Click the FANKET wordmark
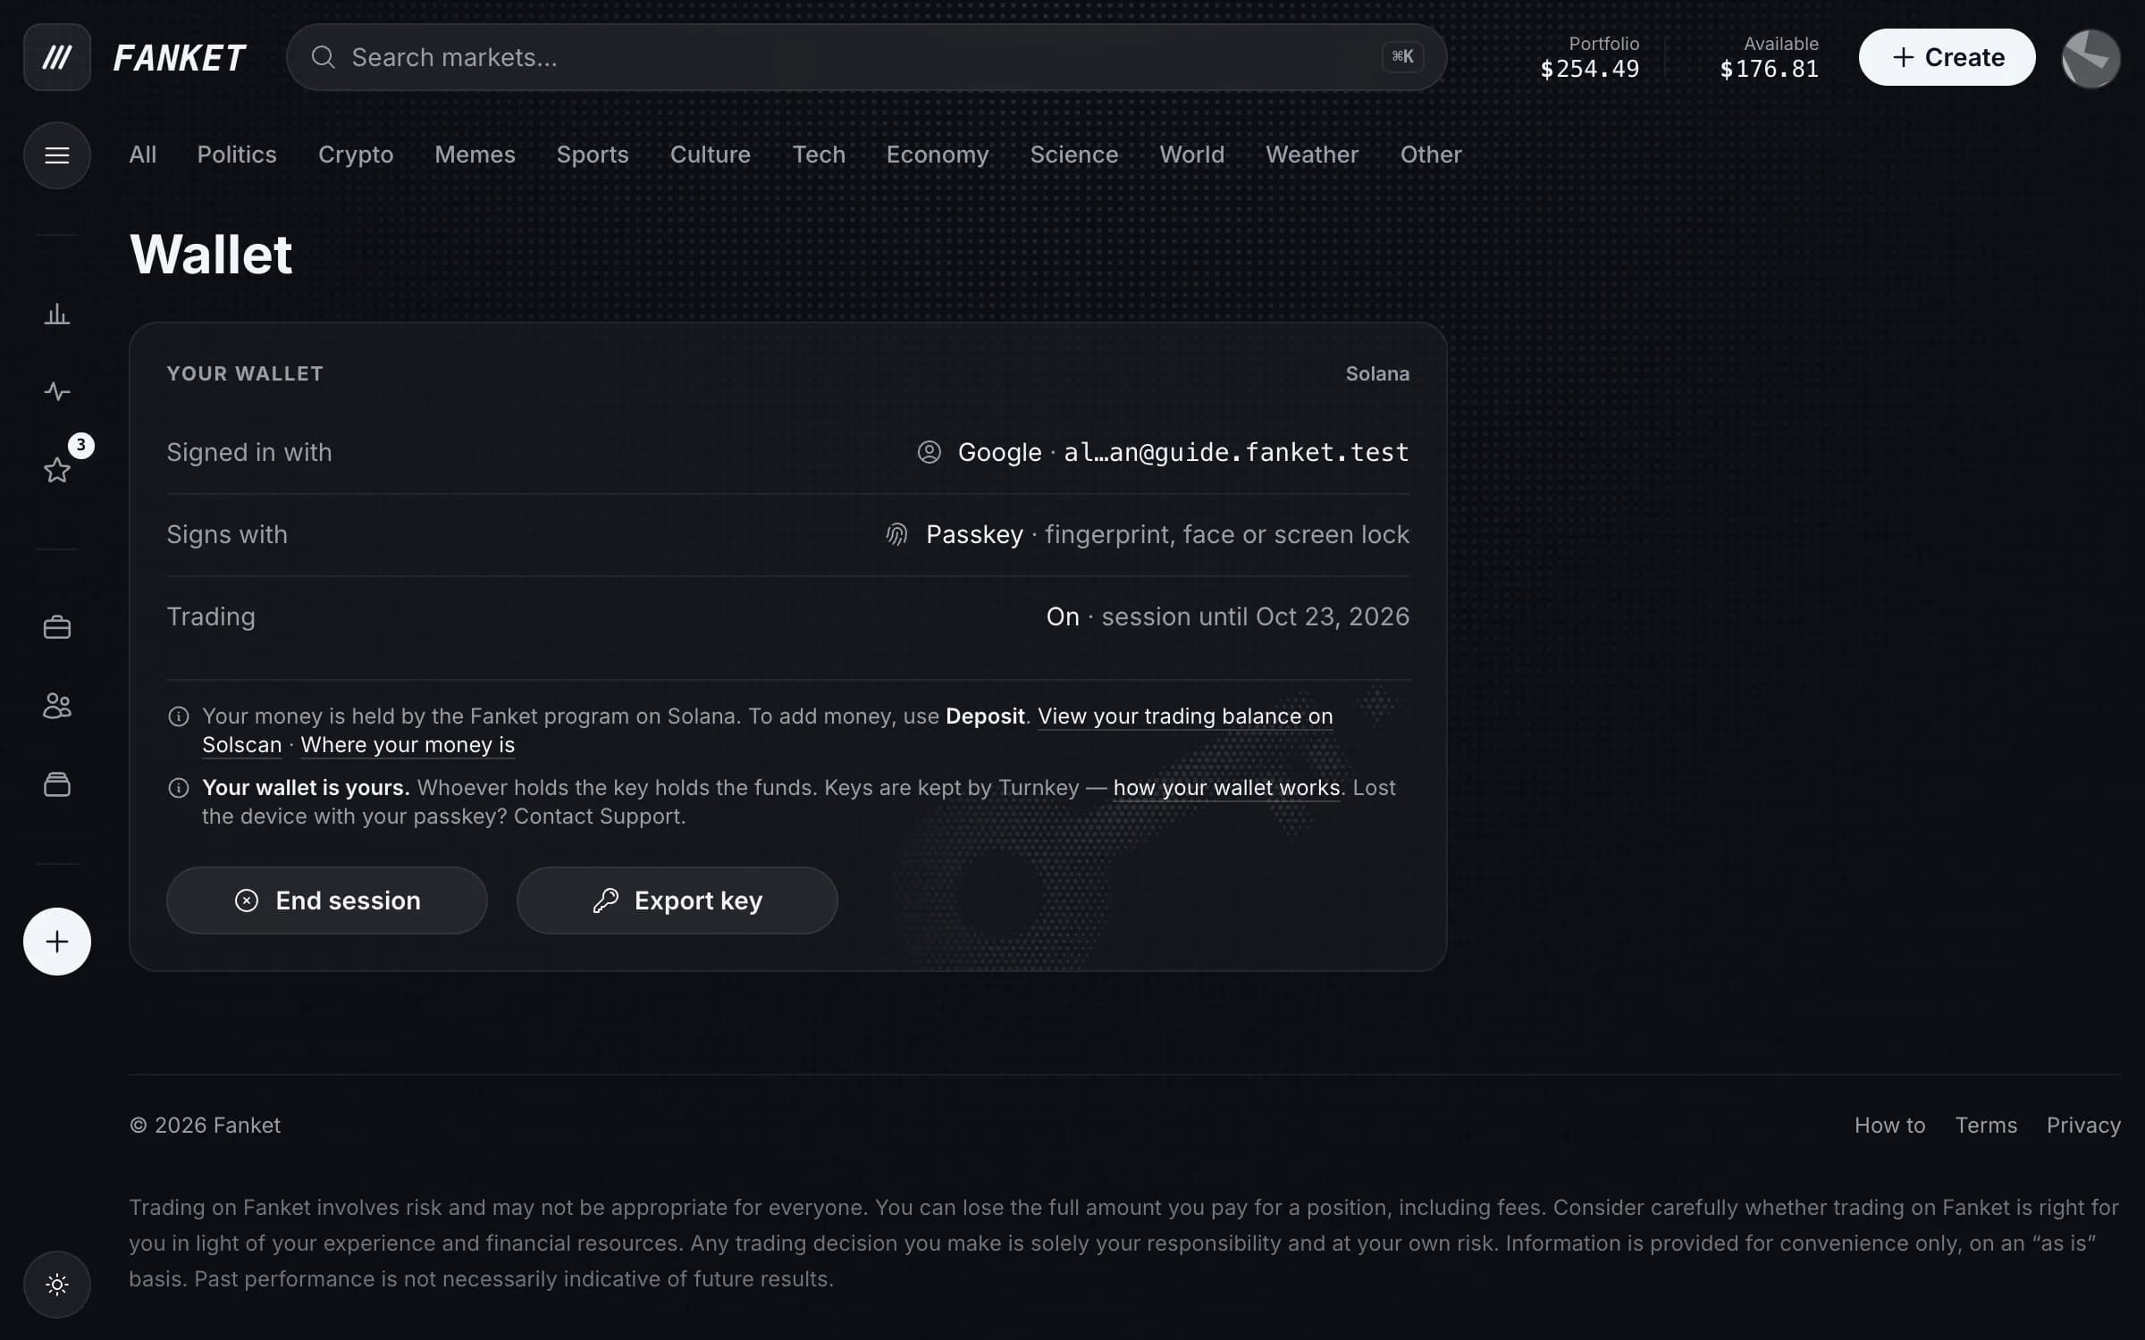The image size is (2145, 1340). [x=179, y=58]
